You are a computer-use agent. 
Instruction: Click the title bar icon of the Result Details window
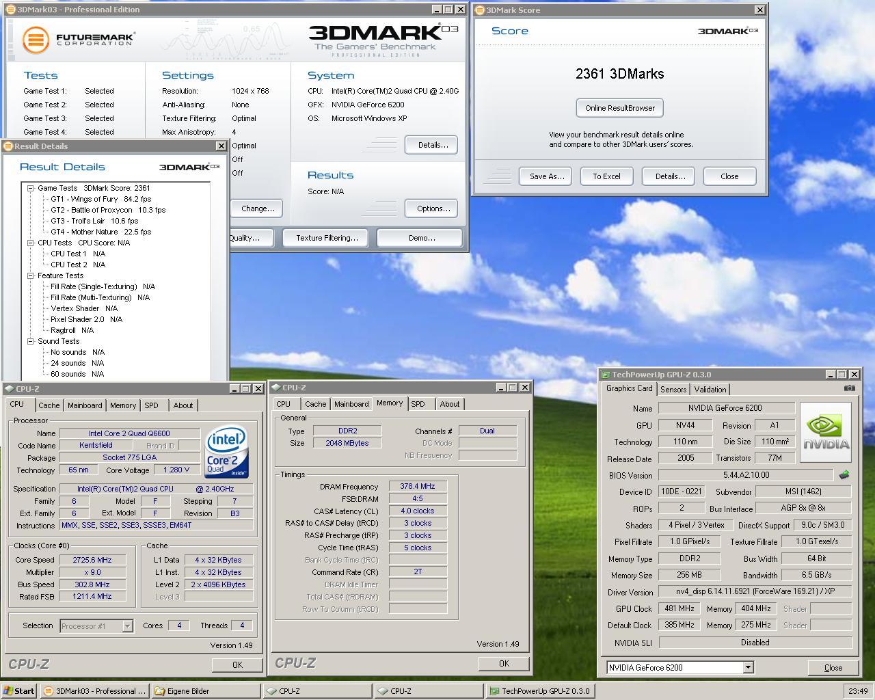[8, 146]
